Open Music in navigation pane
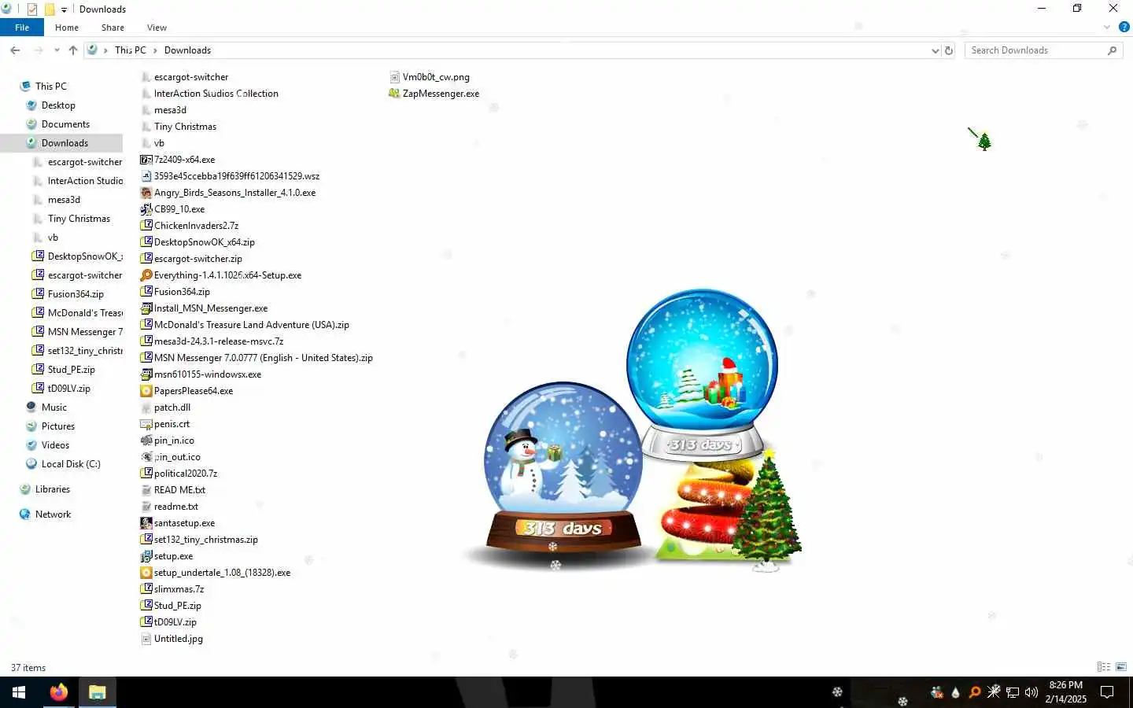The height and width of the screenshot is (708, 1133). pos(54,407)
